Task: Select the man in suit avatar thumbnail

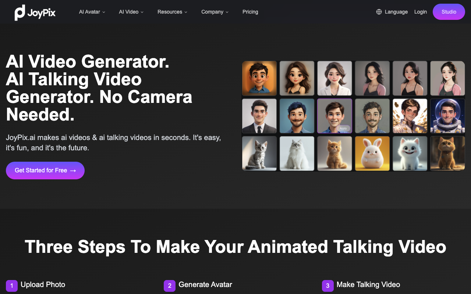Action: tap(259, 116)
